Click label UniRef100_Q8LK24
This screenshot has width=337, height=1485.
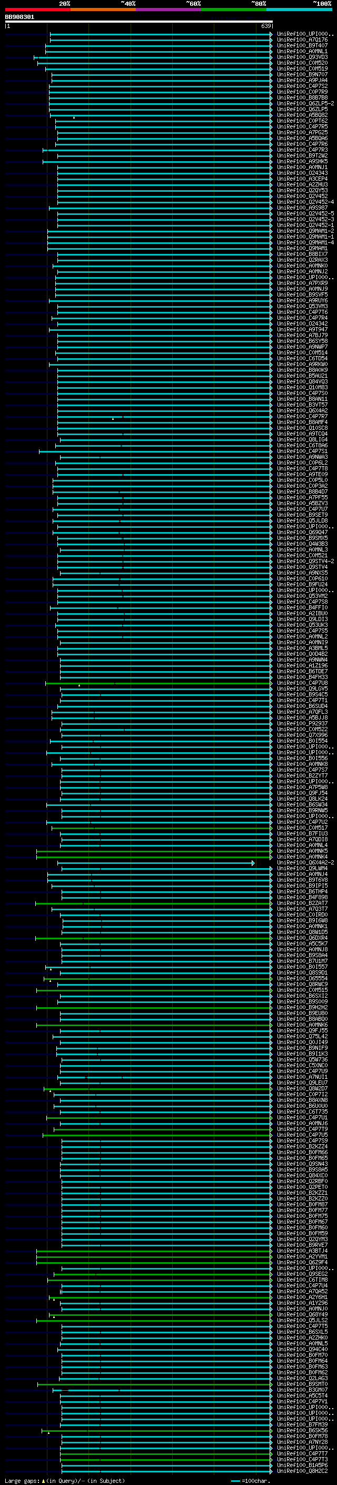pos(302,799)
